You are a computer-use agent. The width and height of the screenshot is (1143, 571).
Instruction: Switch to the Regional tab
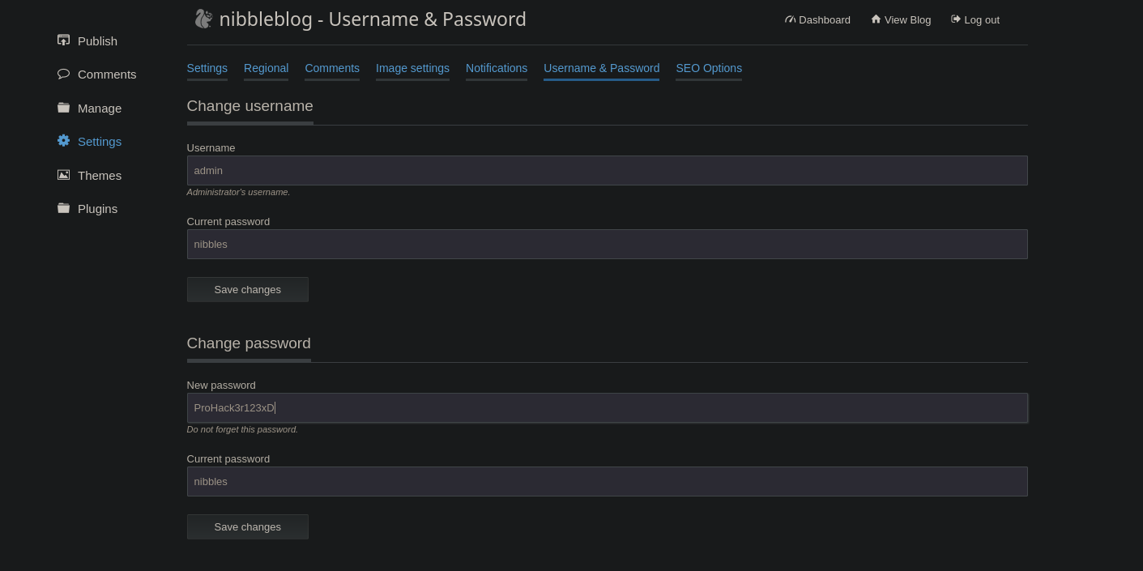(x=266, y=68)
